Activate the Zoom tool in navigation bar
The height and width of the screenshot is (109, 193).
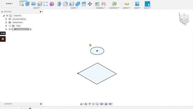click(93, 104)
